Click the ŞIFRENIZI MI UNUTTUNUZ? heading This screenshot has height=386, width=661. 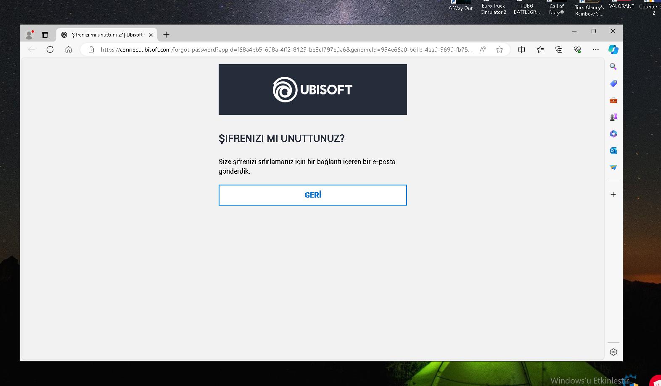click(282, 138)
